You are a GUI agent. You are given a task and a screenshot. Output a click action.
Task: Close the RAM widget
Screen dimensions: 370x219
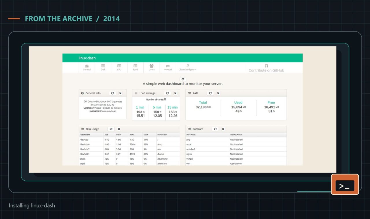coord(218,93)
